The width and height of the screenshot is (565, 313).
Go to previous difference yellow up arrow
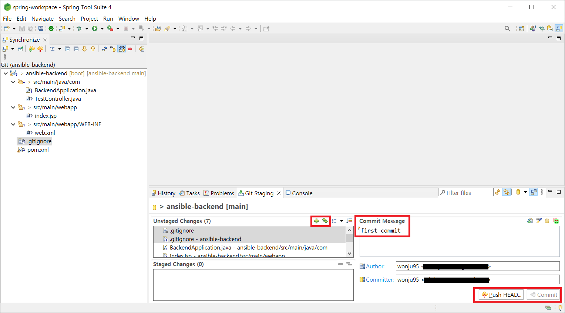(x=93, y=49)
